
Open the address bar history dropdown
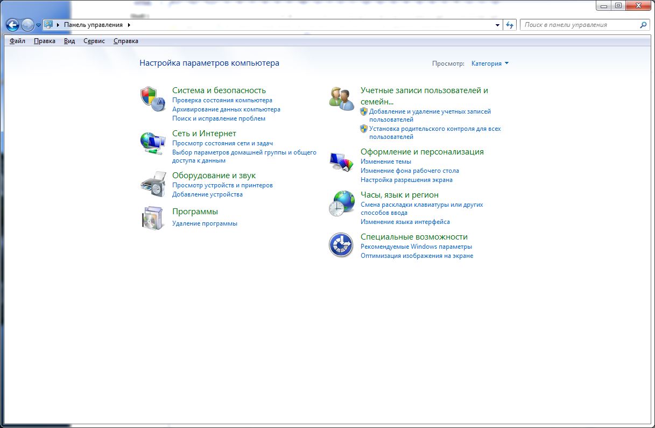click(497, 25)
